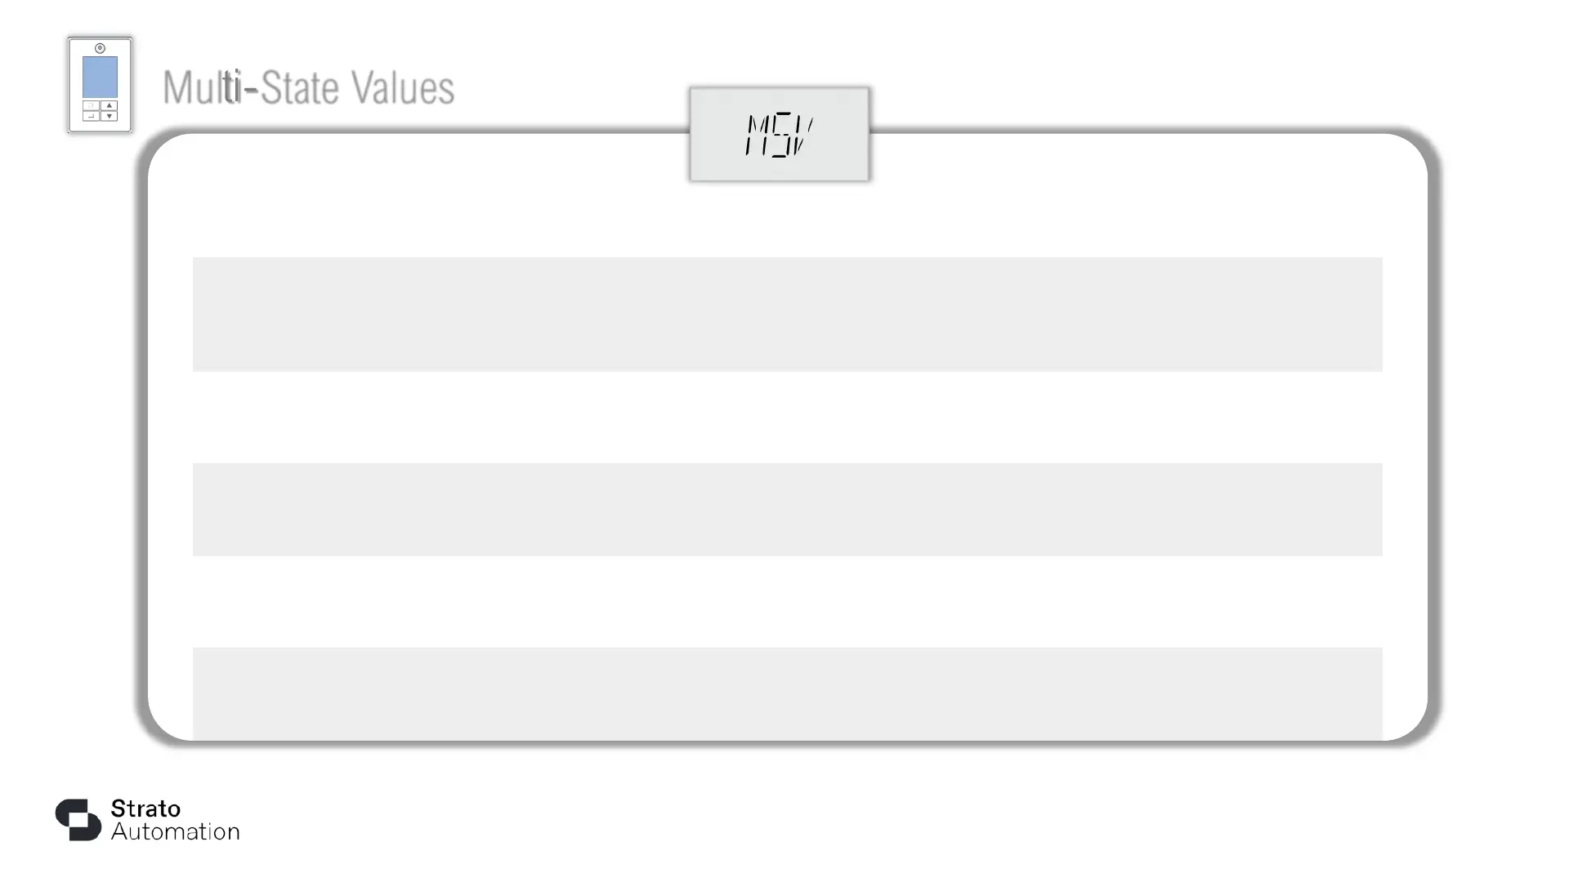Click the word "Strato" in the footer
1569x882 pixels.
(x=145, y=808)
